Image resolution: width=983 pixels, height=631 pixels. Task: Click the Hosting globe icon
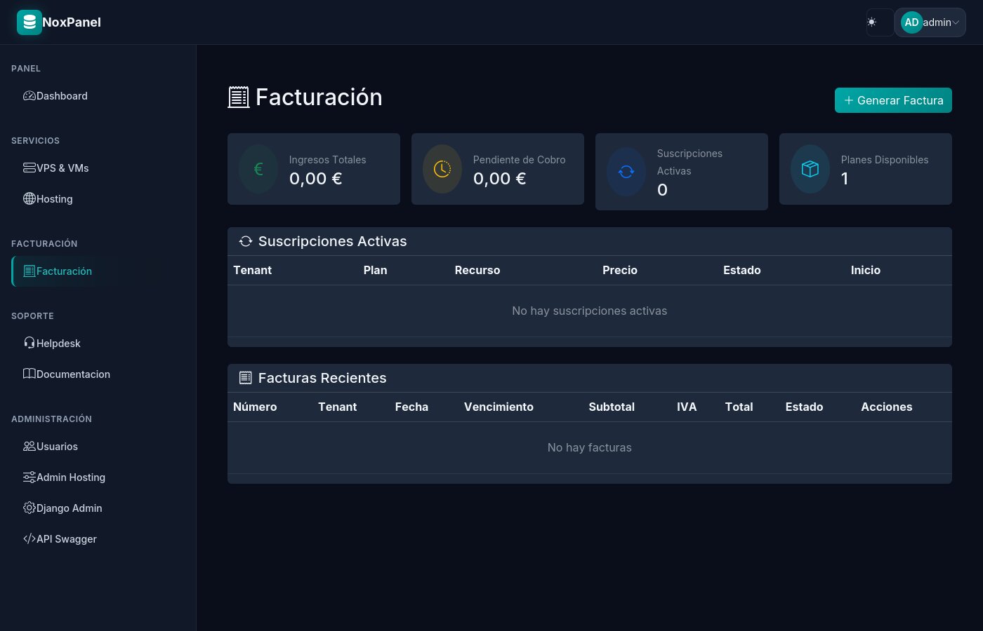coord(29,199)
